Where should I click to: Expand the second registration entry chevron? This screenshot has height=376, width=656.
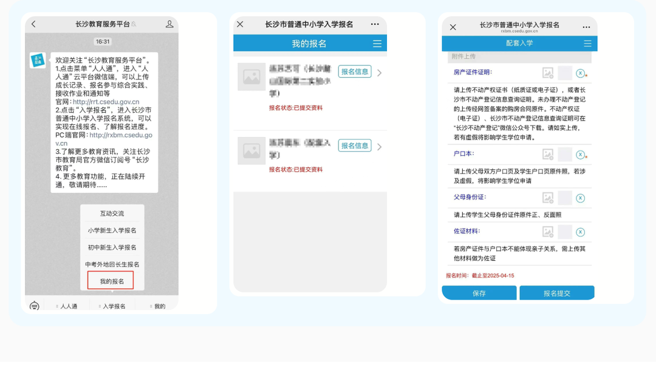tap(380, 147)
